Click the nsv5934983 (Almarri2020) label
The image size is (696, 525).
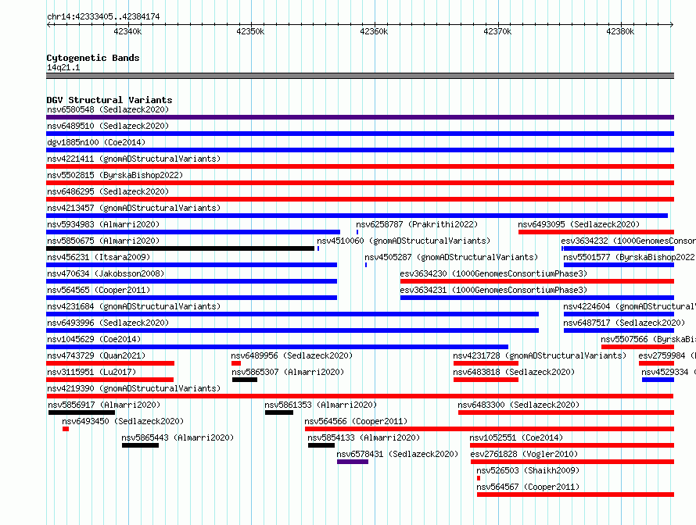103,224
